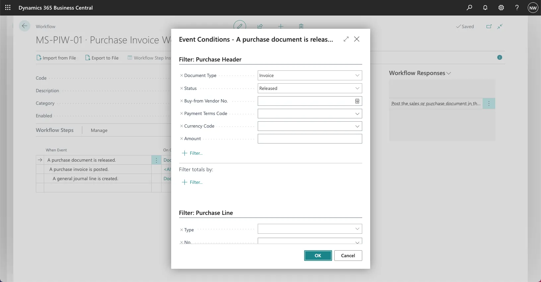Open the Document Type dropdown
This screenshot has height=282, width=541.
point(357,75)
